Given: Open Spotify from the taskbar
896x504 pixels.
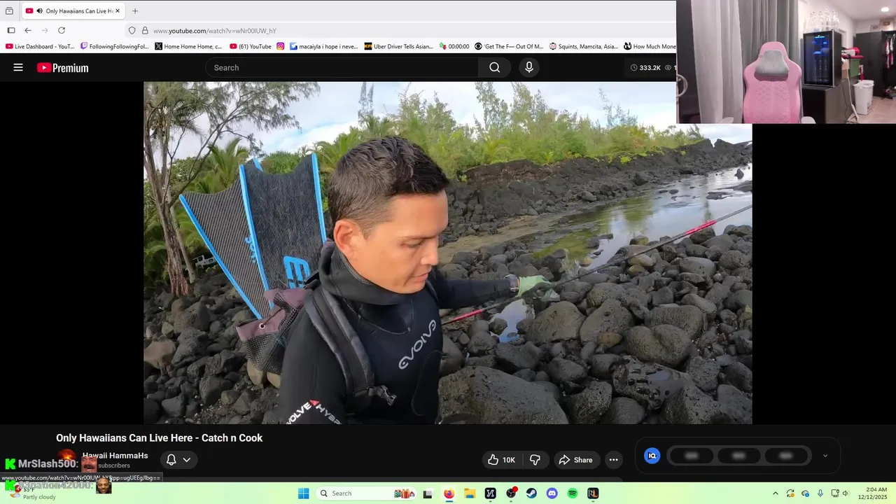Looking at the screenshot, I should (573, 493).
